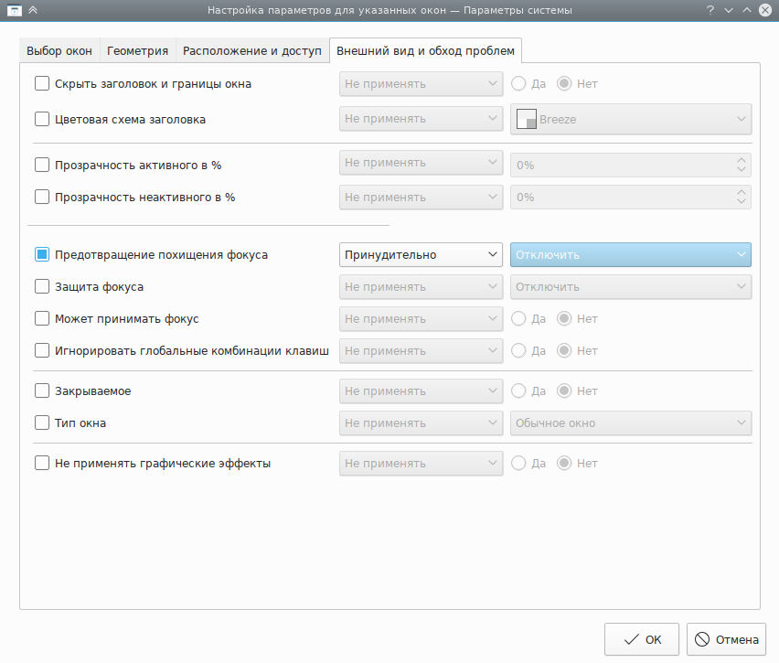Tick the 'Защита фокуса' checkbox
Viewport: 779px width, 663px height.
pyautogui.click(x=42, y=287)
